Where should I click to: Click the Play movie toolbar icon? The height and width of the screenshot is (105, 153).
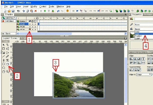[77, 11]
